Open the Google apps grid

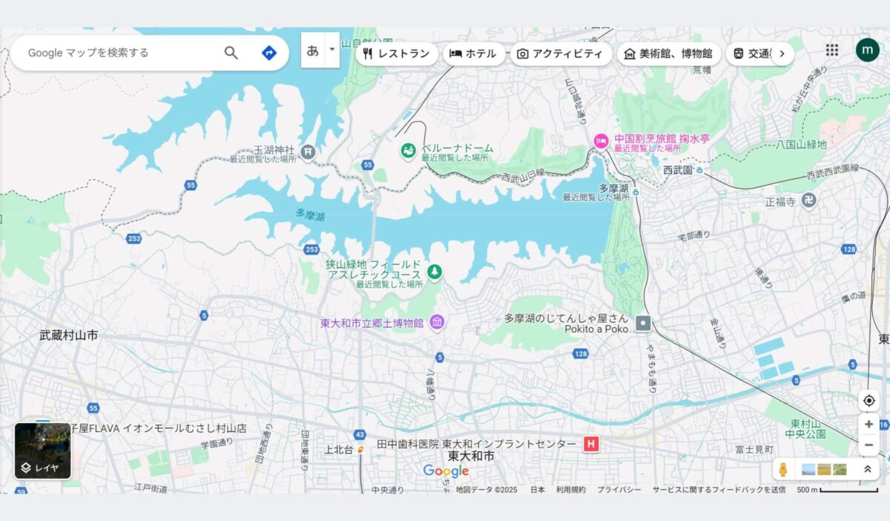832,50
